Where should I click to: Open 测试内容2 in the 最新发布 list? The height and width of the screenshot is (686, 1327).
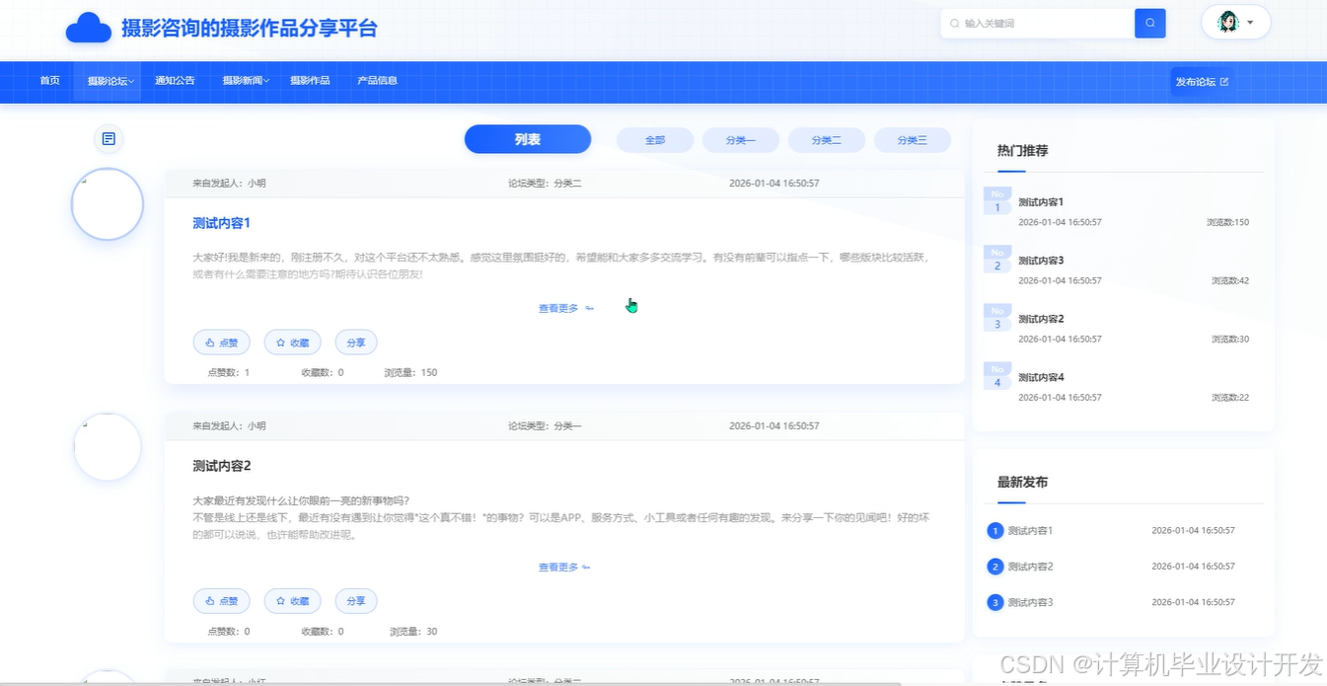tap(1030, 567)
